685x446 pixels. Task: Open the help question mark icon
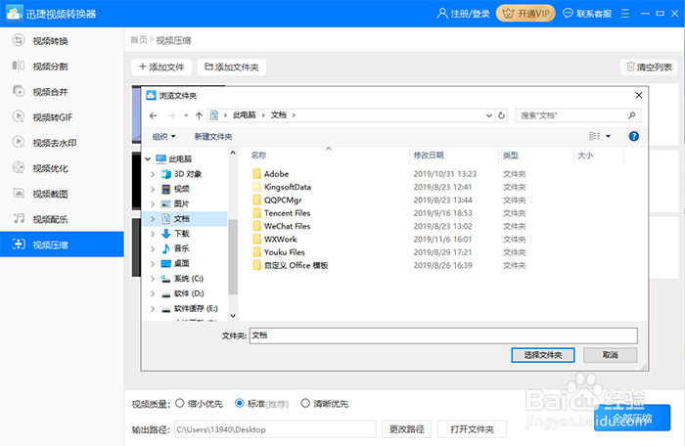tap(634, 136)
